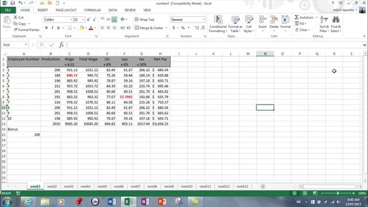The image size is (368, 207).
Task: Click AutoSum sigma button
Action: [x=304, y=17]
